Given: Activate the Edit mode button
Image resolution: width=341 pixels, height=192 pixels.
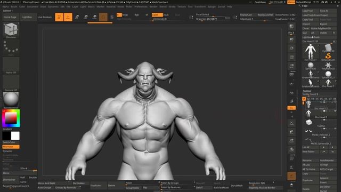Looking at the screenshot, I should (x=59, y=17).
